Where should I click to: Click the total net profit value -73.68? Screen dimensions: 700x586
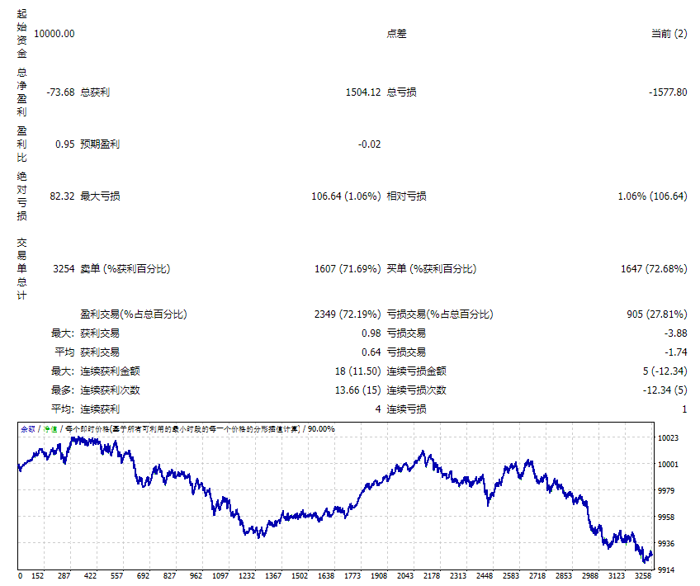tap(60, 92)
